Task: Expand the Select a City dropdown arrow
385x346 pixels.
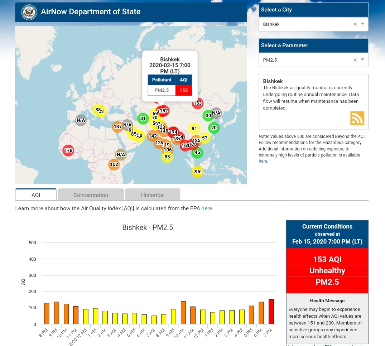Action: (362, 24)
